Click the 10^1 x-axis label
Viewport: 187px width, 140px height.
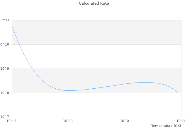(181, 121)
